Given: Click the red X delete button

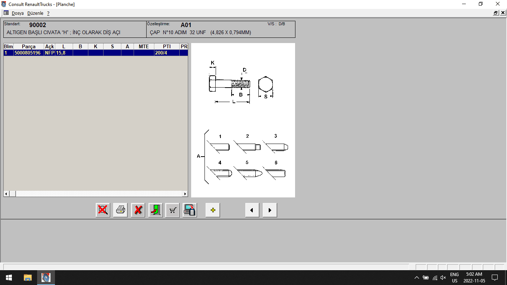Looking at the screenshot, I should pyautogui.click(x=138, y=210).
